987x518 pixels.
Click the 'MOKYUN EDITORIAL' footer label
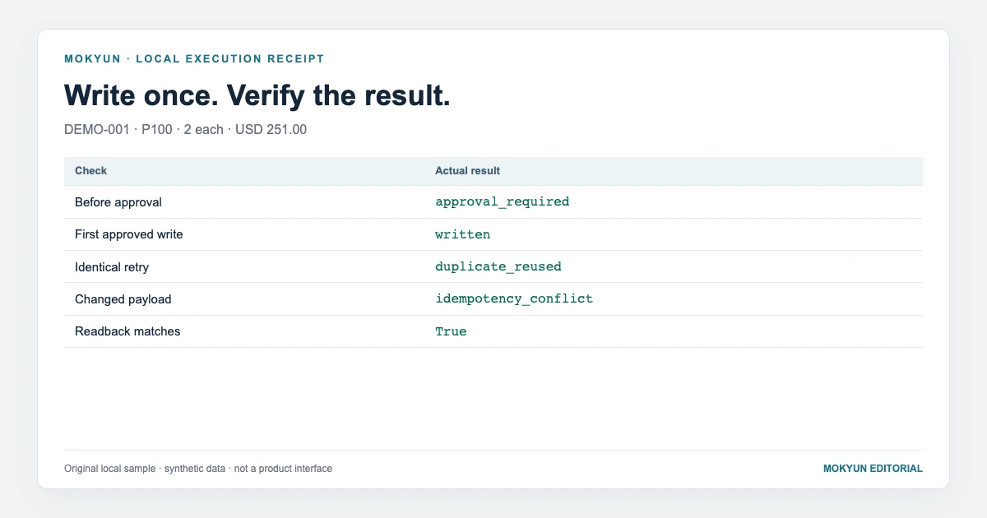[873, 469]
